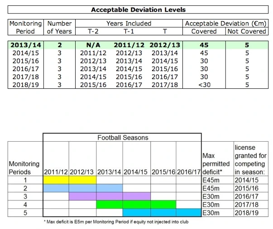273x229 pixels.
Task: Click the T value 2016/17 in 2017/18 row
Action: pos(165,77)
